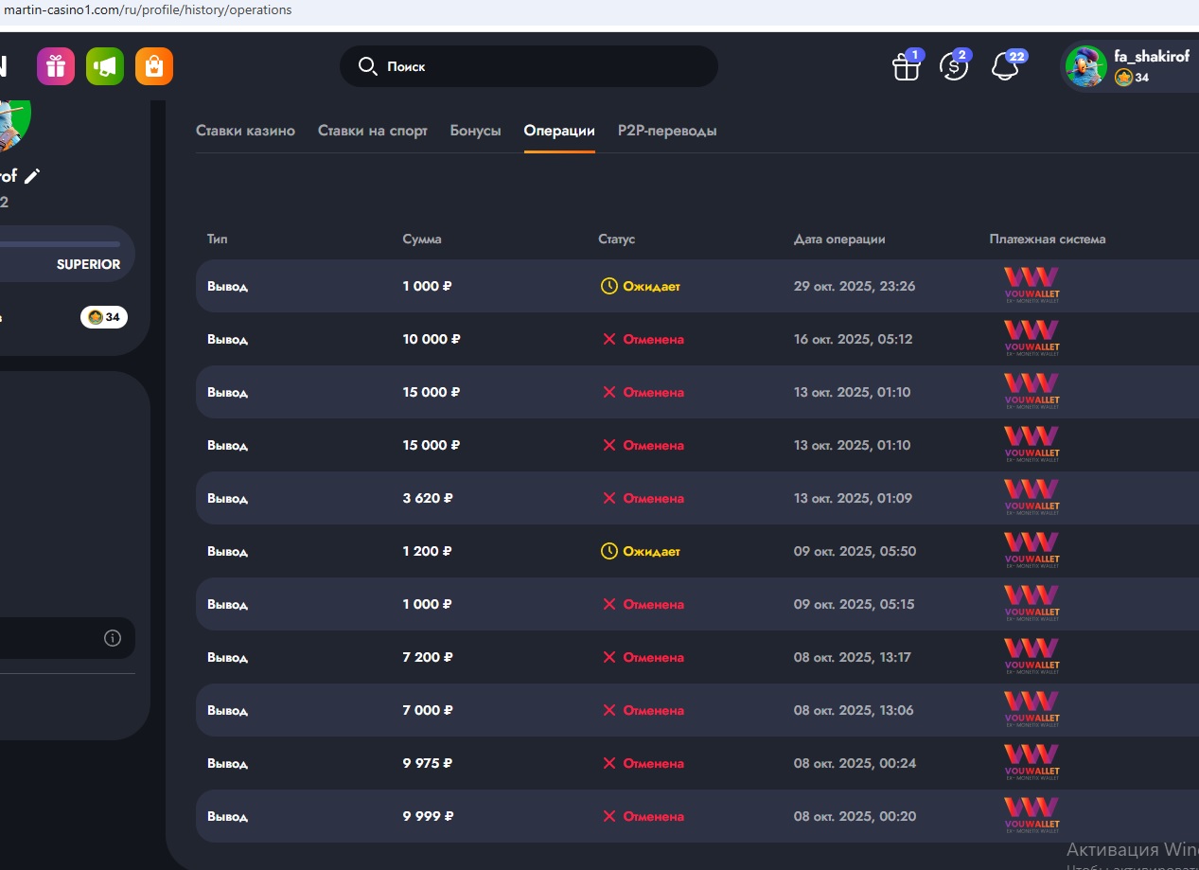Switch to the Ставки на спорт tab
1199x870 pixels.
373,131
